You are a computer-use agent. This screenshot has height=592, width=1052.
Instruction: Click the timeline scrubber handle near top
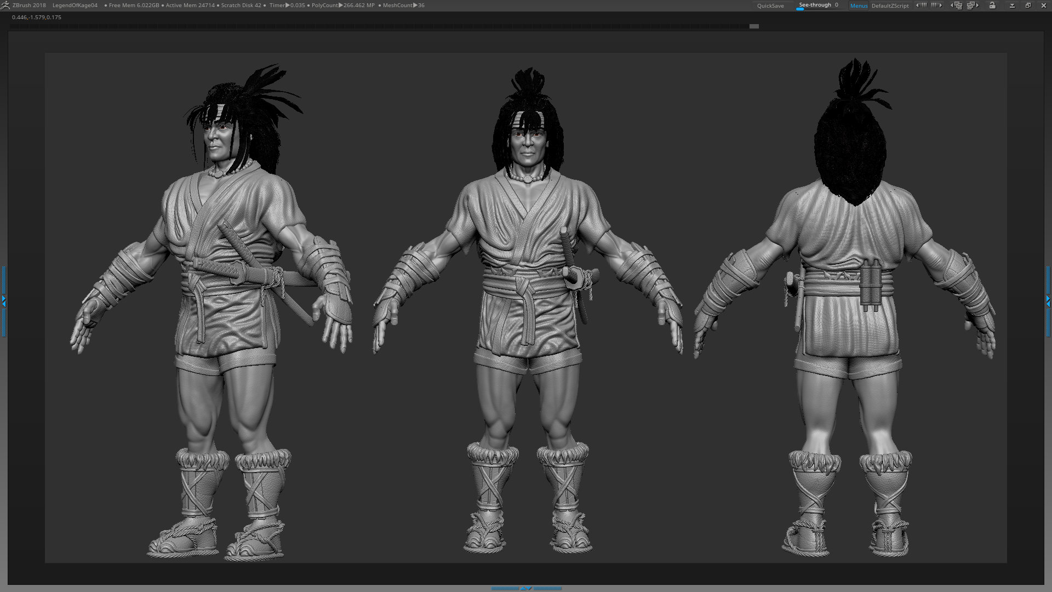click(x=754, y=26)
